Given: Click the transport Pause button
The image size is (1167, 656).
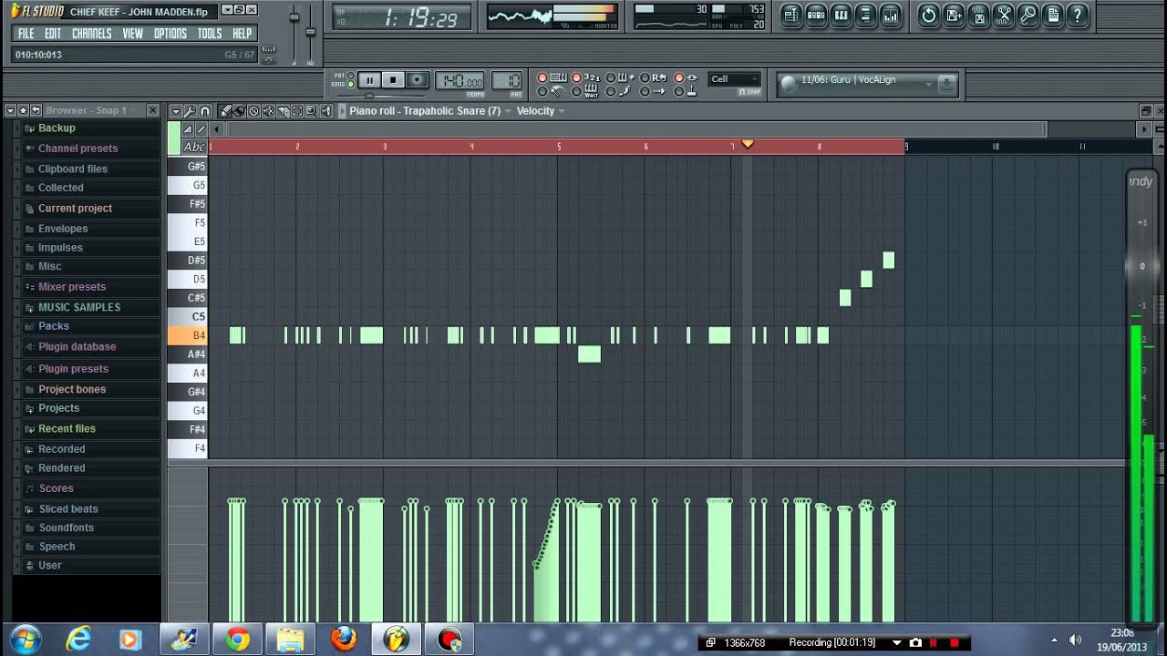Looking at the screenshot, I should [369, 80].
